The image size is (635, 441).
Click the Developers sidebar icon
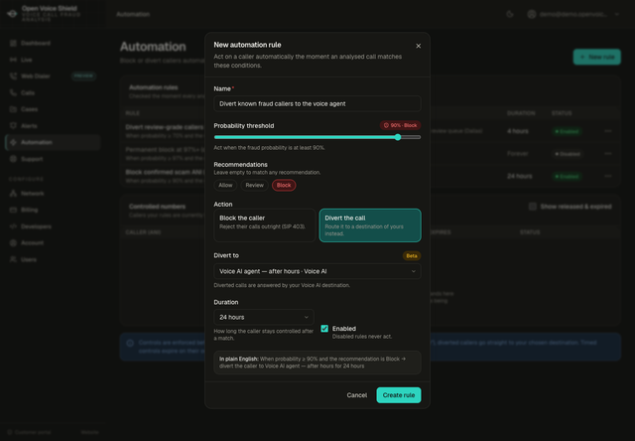tap(13, 226)
